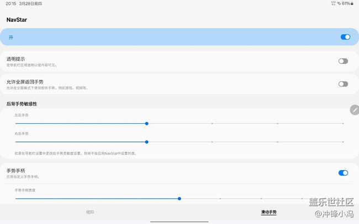Enable 允许全屏返回手势 switch
Screen dimensions: 359x224
coord(343,84)
